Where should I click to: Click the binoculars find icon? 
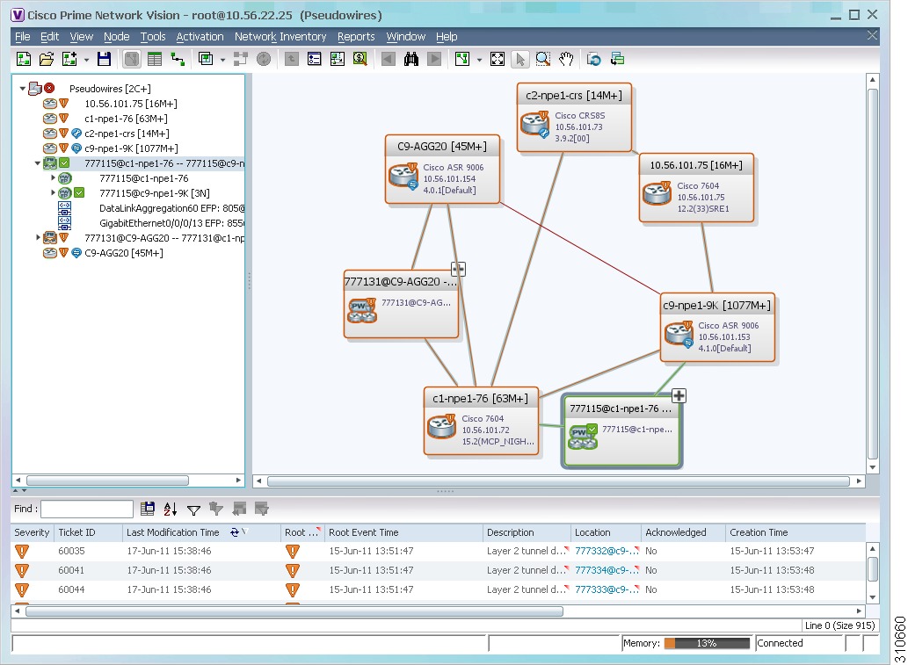click(x=411, y=59)
